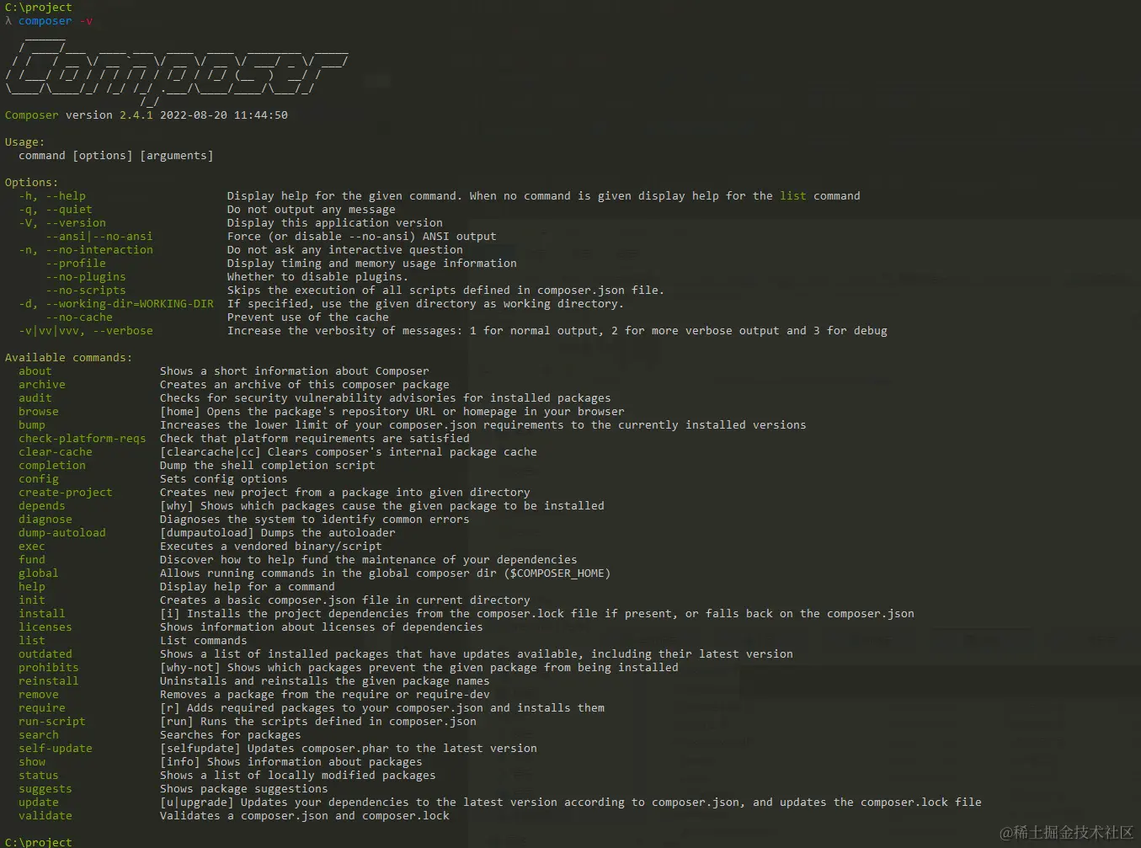Select the '--profile' option text
Screen dimensions: 1141x848
pos(76,264)
